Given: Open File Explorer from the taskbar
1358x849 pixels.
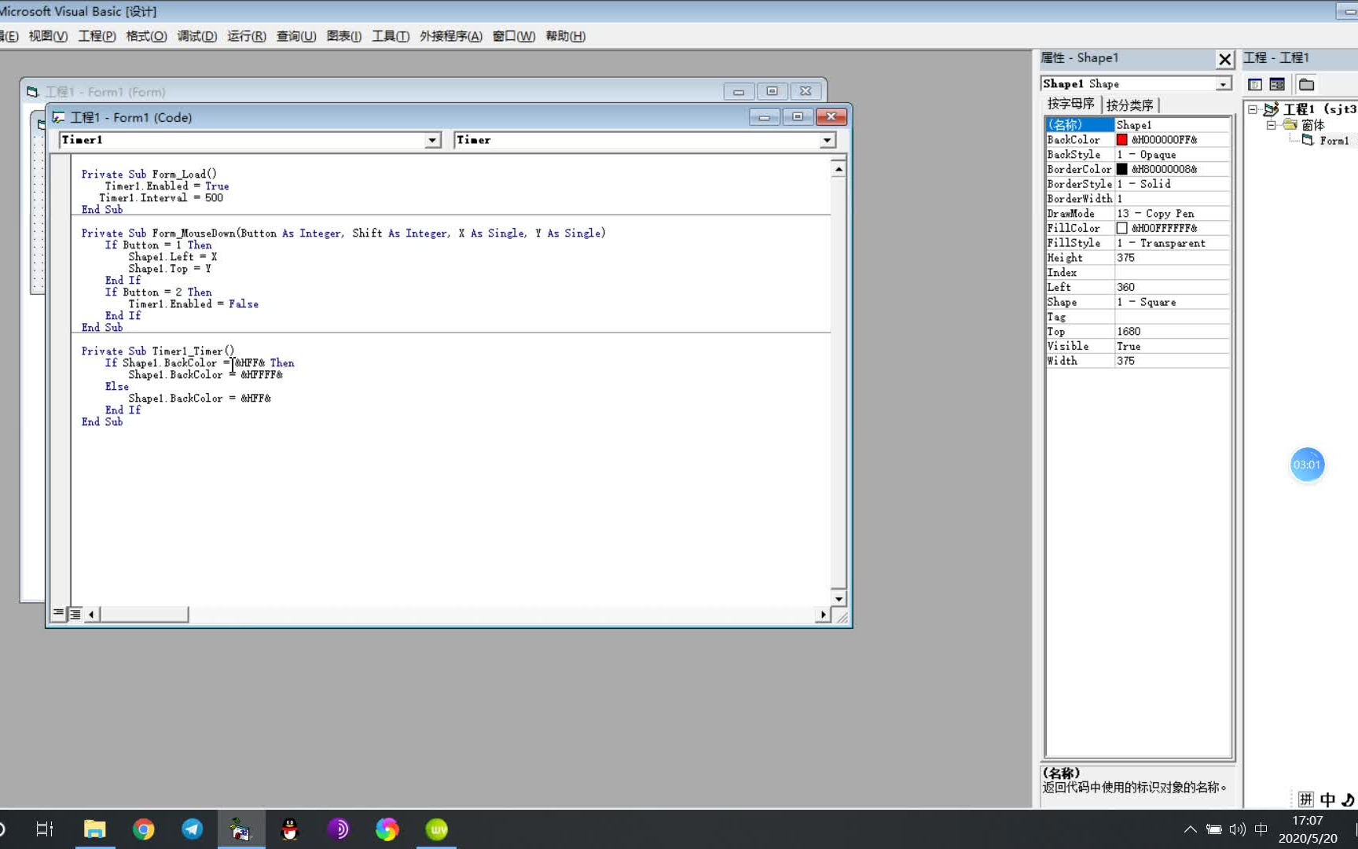Looking at the screenshot, I should tap(94, 829).
